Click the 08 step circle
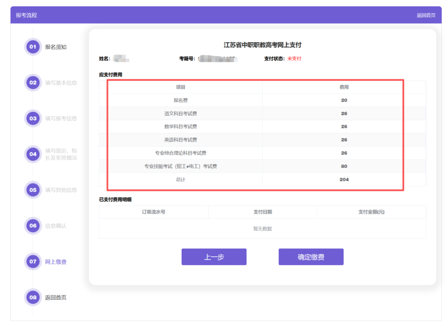This screenshot has width=447, height=322. click(33, 297)
